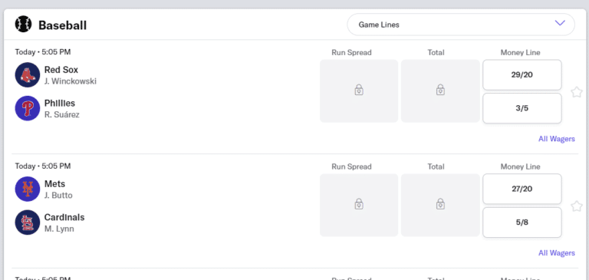
Task: Click the Game Lines chevron arrow
Action: 560,23
